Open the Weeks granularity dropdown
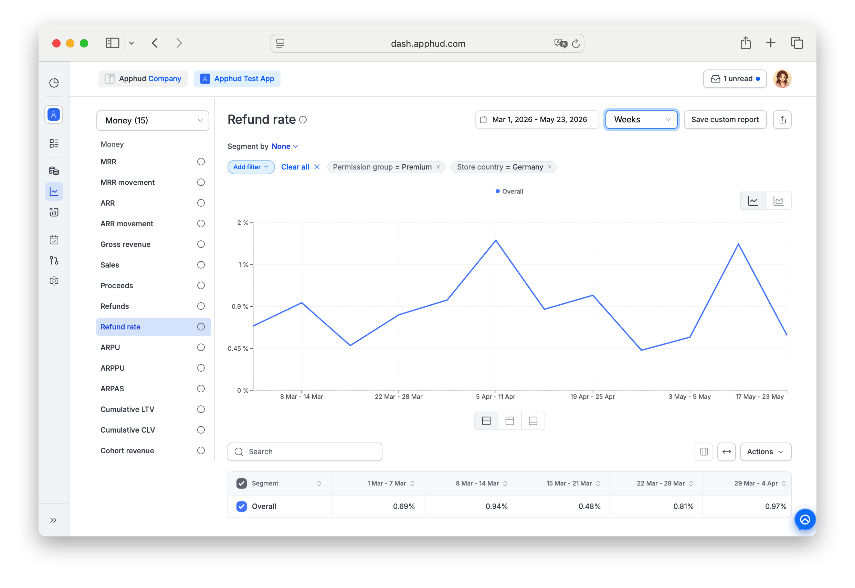Viewport: 855px width, 588px height. [641, 120]
